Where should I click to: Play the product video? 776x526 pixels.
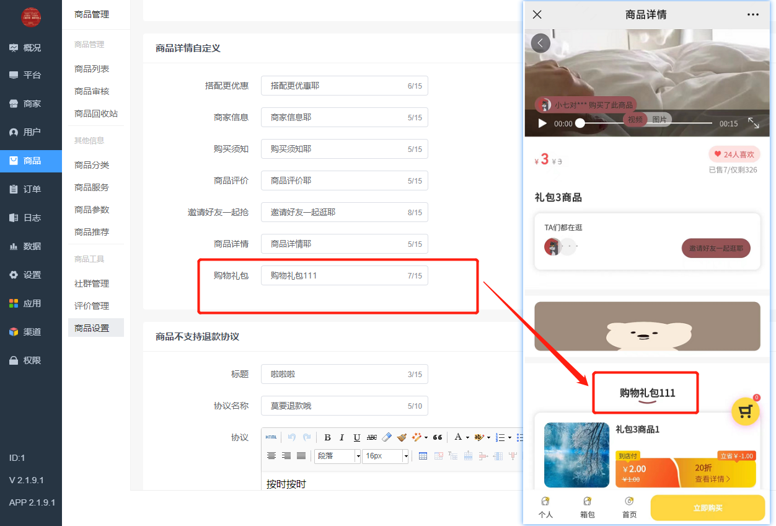tap(542, 123)
